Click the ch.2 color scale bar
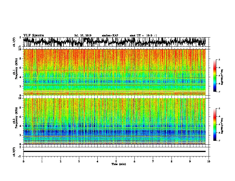 coord(215,125)
